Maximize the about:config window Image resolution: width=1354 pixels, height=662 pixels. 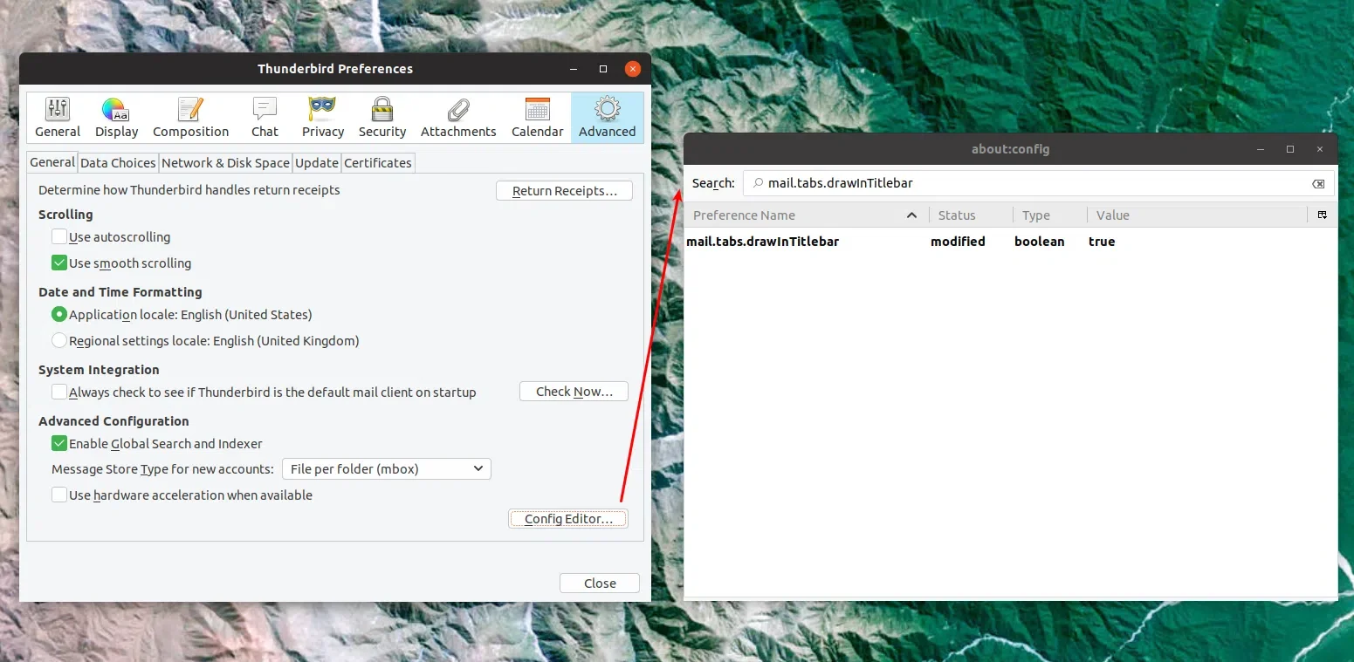pyautogui.click(x=1290, y=149)
